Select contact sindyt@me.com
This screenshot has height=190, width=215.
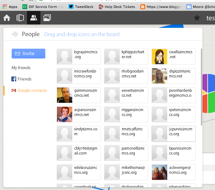79,134
